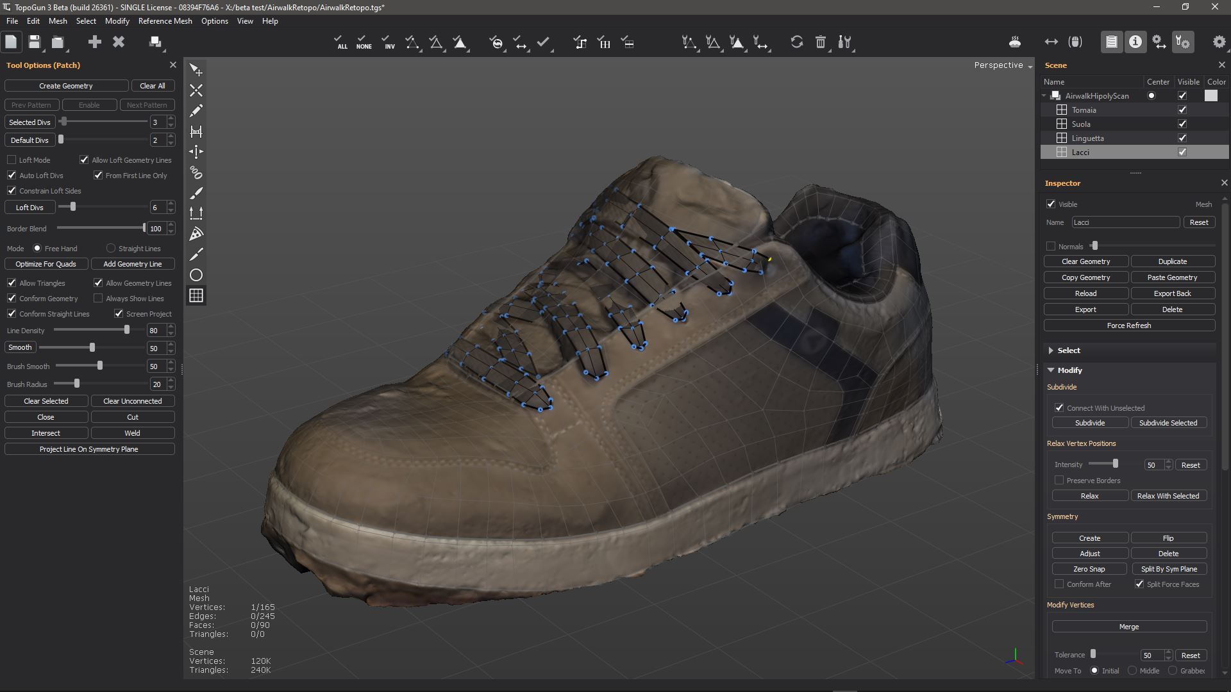This screenshot has width=1231, height=692.
Task: Toggle the Inspector info panel icon
Action: click(x=1135, y=42)
